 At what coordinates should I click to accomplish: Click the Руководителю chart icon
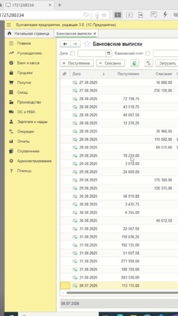[x=11, y=53]
